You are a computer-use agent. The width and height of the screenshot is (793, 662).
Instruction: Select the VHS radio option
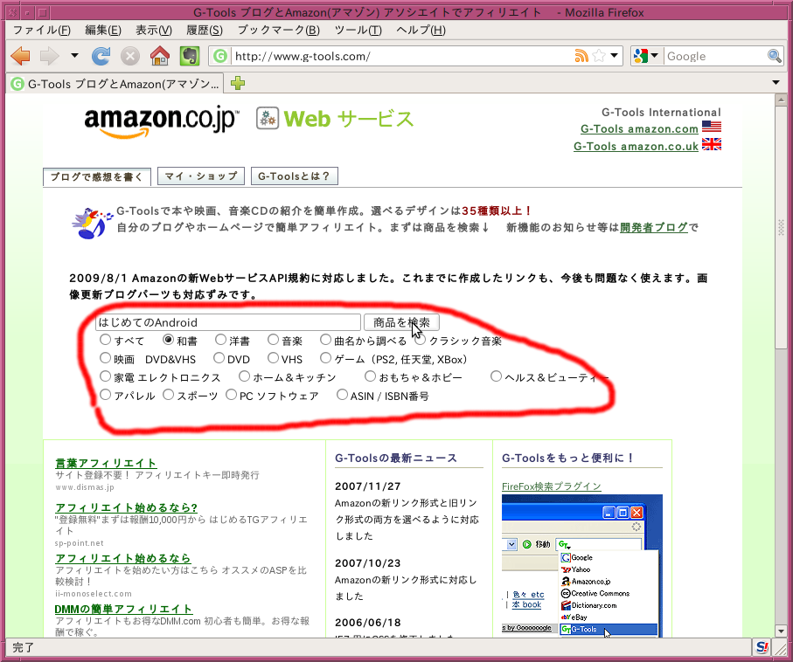point(273,358)
